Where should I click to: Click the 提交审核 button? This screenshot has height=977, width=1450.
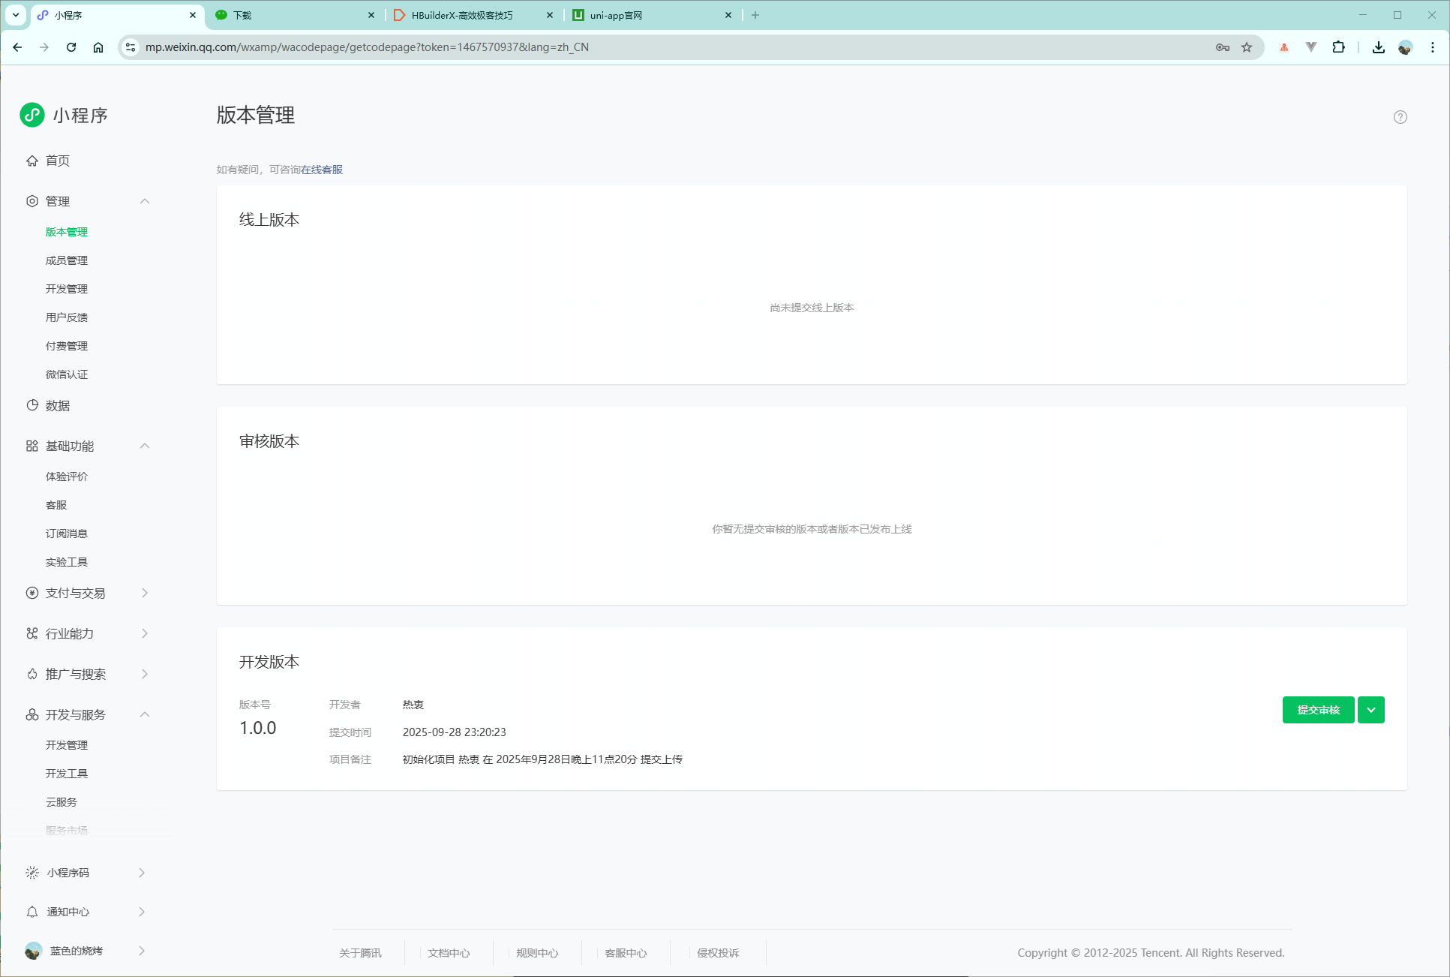pyautogui.click(x=1318, y=710)
